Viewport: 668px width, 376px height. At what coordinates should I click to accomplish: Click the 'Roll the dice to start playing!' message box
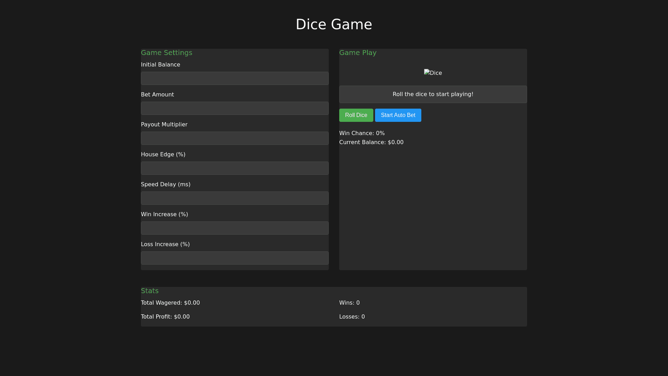(x=433, y=94)
